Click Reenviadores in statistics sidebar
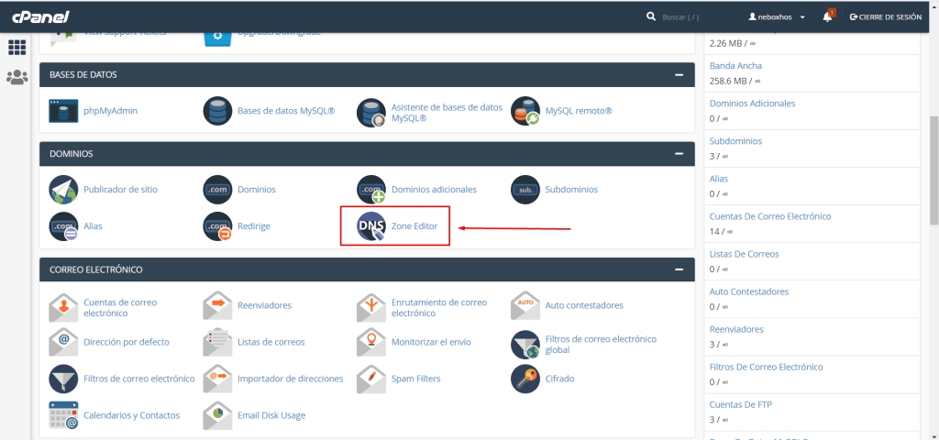This screenshot has width=939, height=440. [736, 330]
